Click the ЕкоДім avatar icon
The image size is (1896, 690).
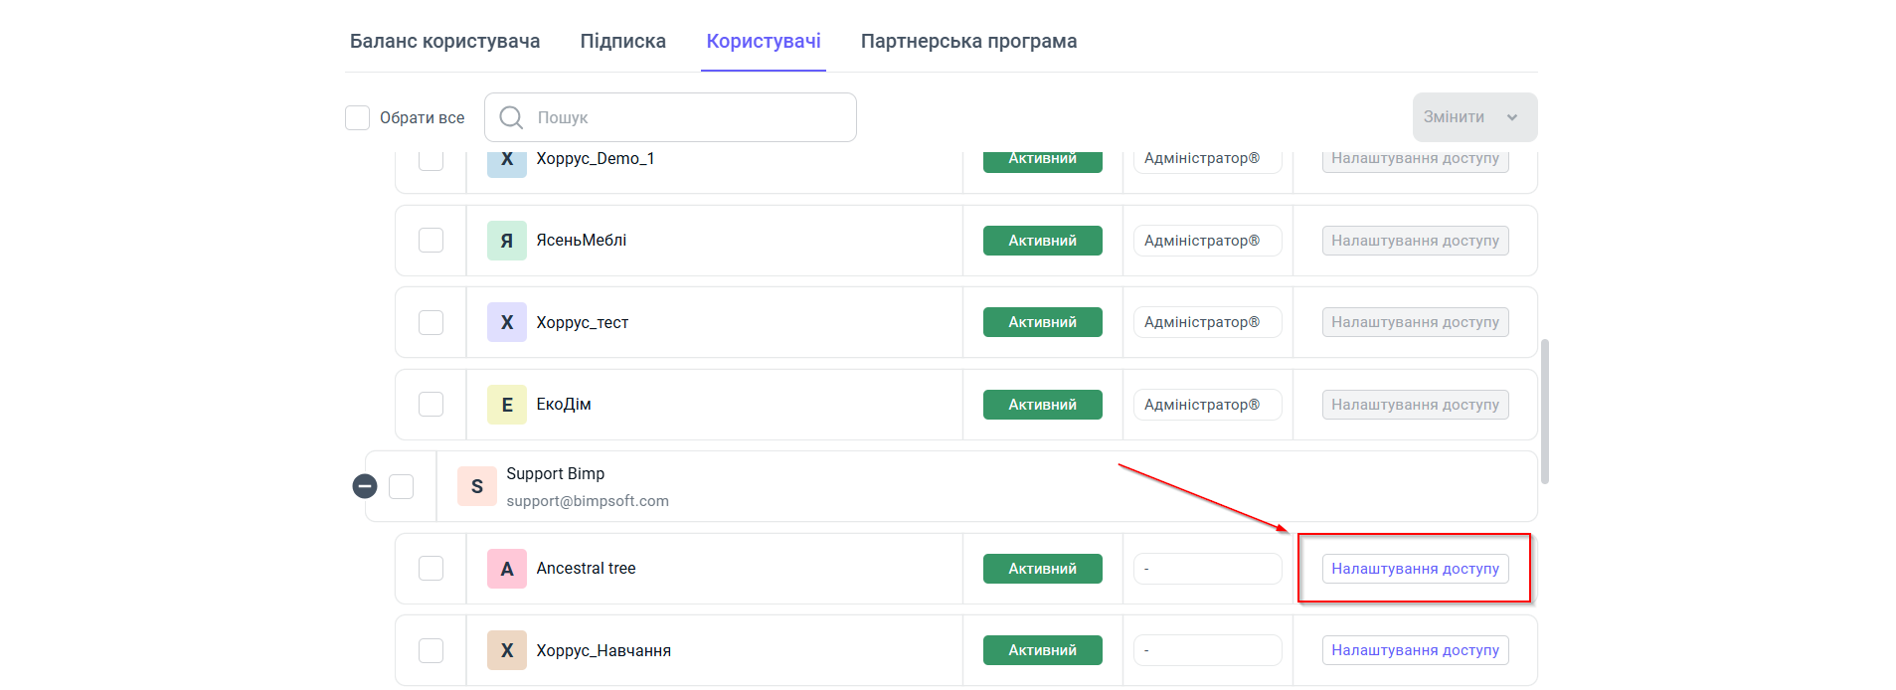507,405
